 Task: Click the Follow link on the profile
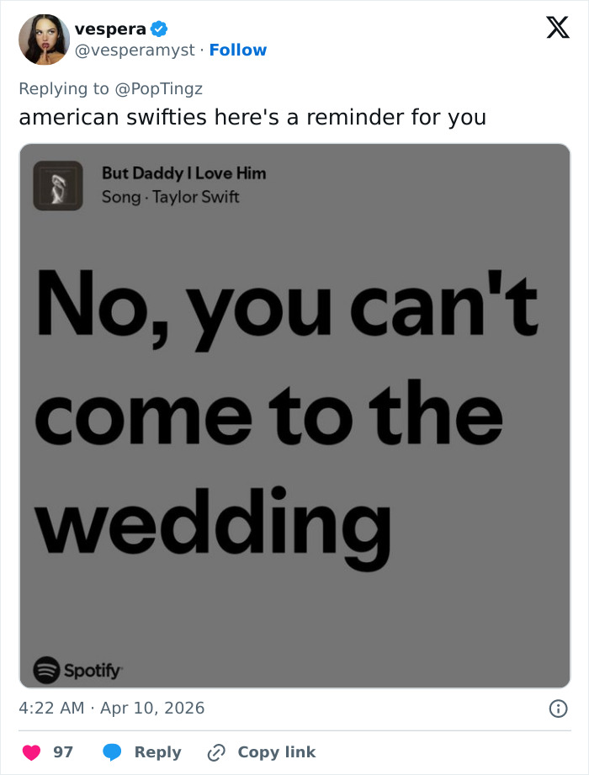(x=238, y=50)
